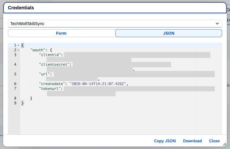Click the "oauth" key text
Image resolution: width=230 pixels, height=149 pixels.
(38, 50)
